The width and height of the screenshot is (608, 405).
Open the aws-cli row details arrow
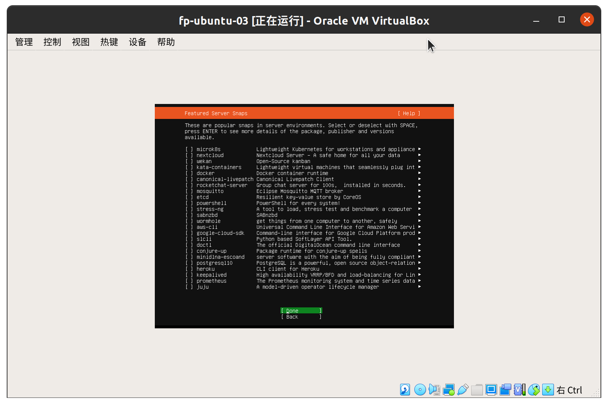pyautogui.click(x=420, y=227)
